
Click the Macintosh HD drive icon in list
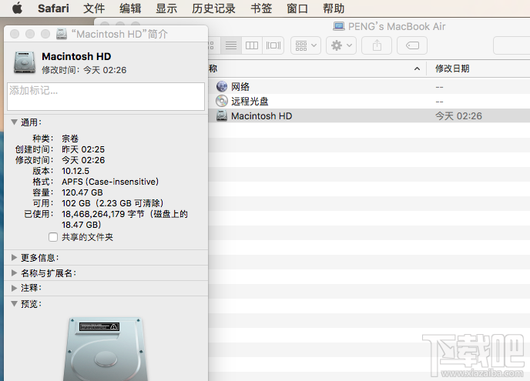(222, 115)
